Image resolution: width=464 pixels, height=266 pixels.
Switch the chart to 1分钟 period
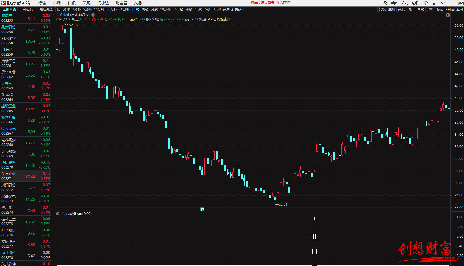click(x=76, y=9)
